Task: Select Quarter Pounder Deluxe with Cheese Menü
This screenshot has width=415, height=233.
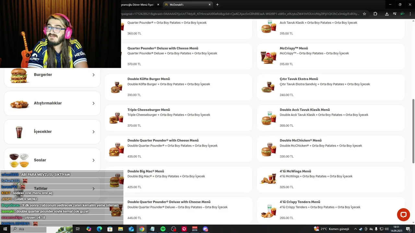Action: tap(178, 56)
